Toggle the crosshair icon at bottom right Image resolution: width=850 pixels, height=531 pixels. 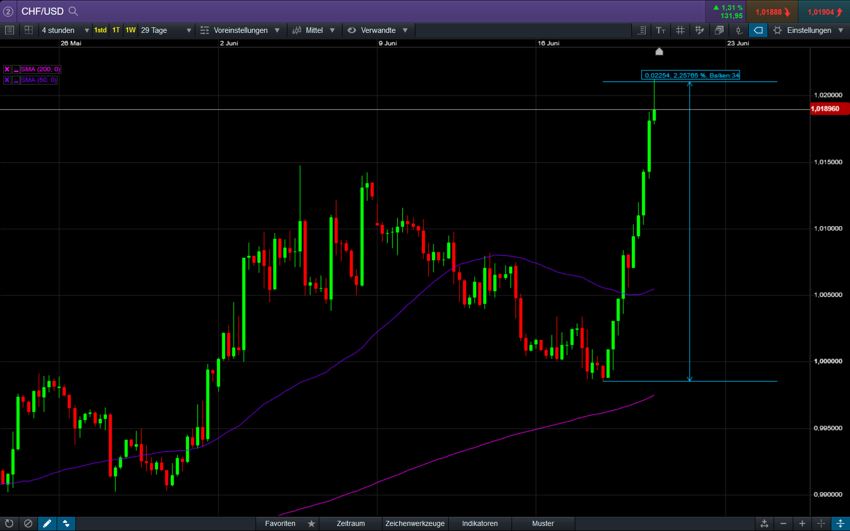821,523
